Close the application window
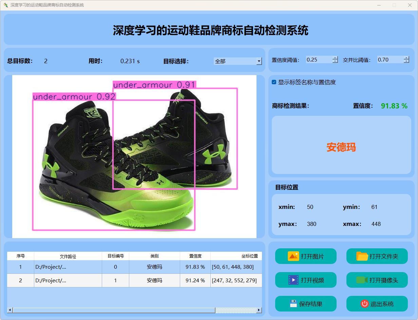This screenshot has width=418, height=320. (x=410, y=5)
